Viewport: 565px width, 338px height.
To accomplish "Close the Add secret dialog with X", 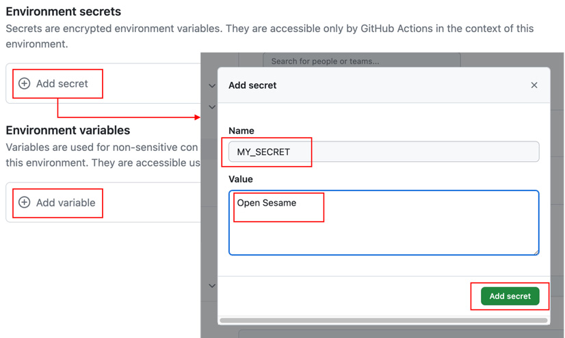I will [534, 85].
